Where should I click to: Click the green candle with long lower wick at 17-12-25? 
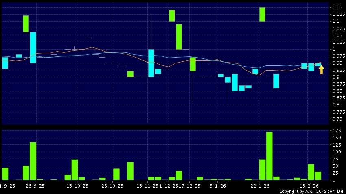[193, 64]
